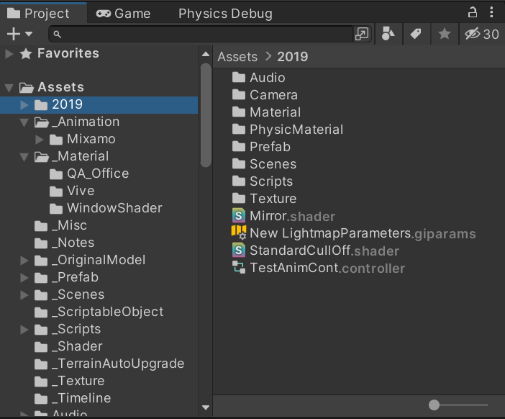
Task: Click the plus create asset button
Action: (14, 34)
